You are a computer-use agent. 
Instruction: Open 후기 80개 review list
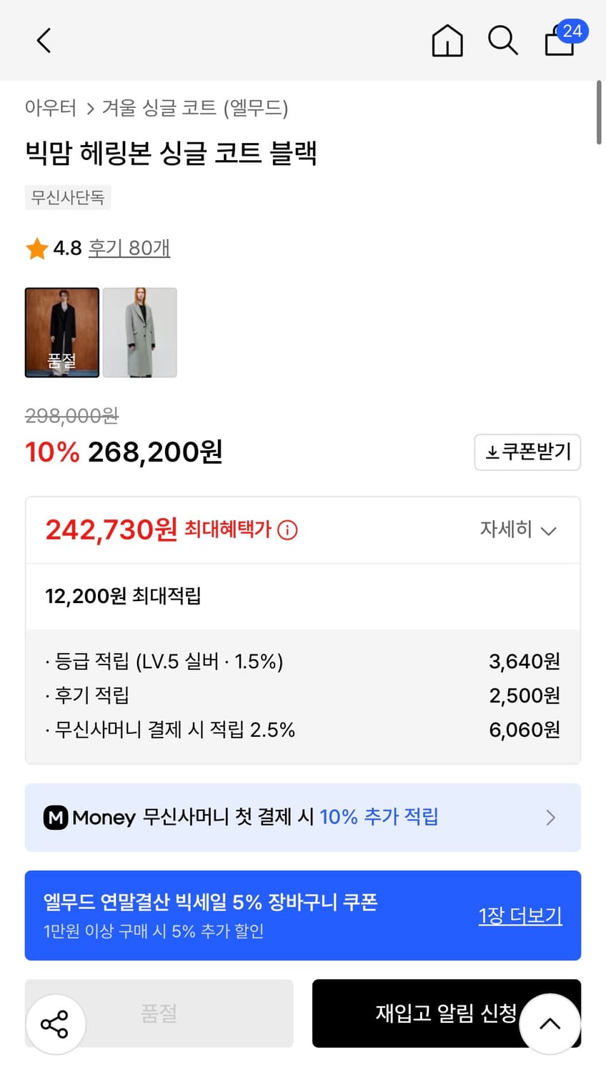[x=129, y=249]
